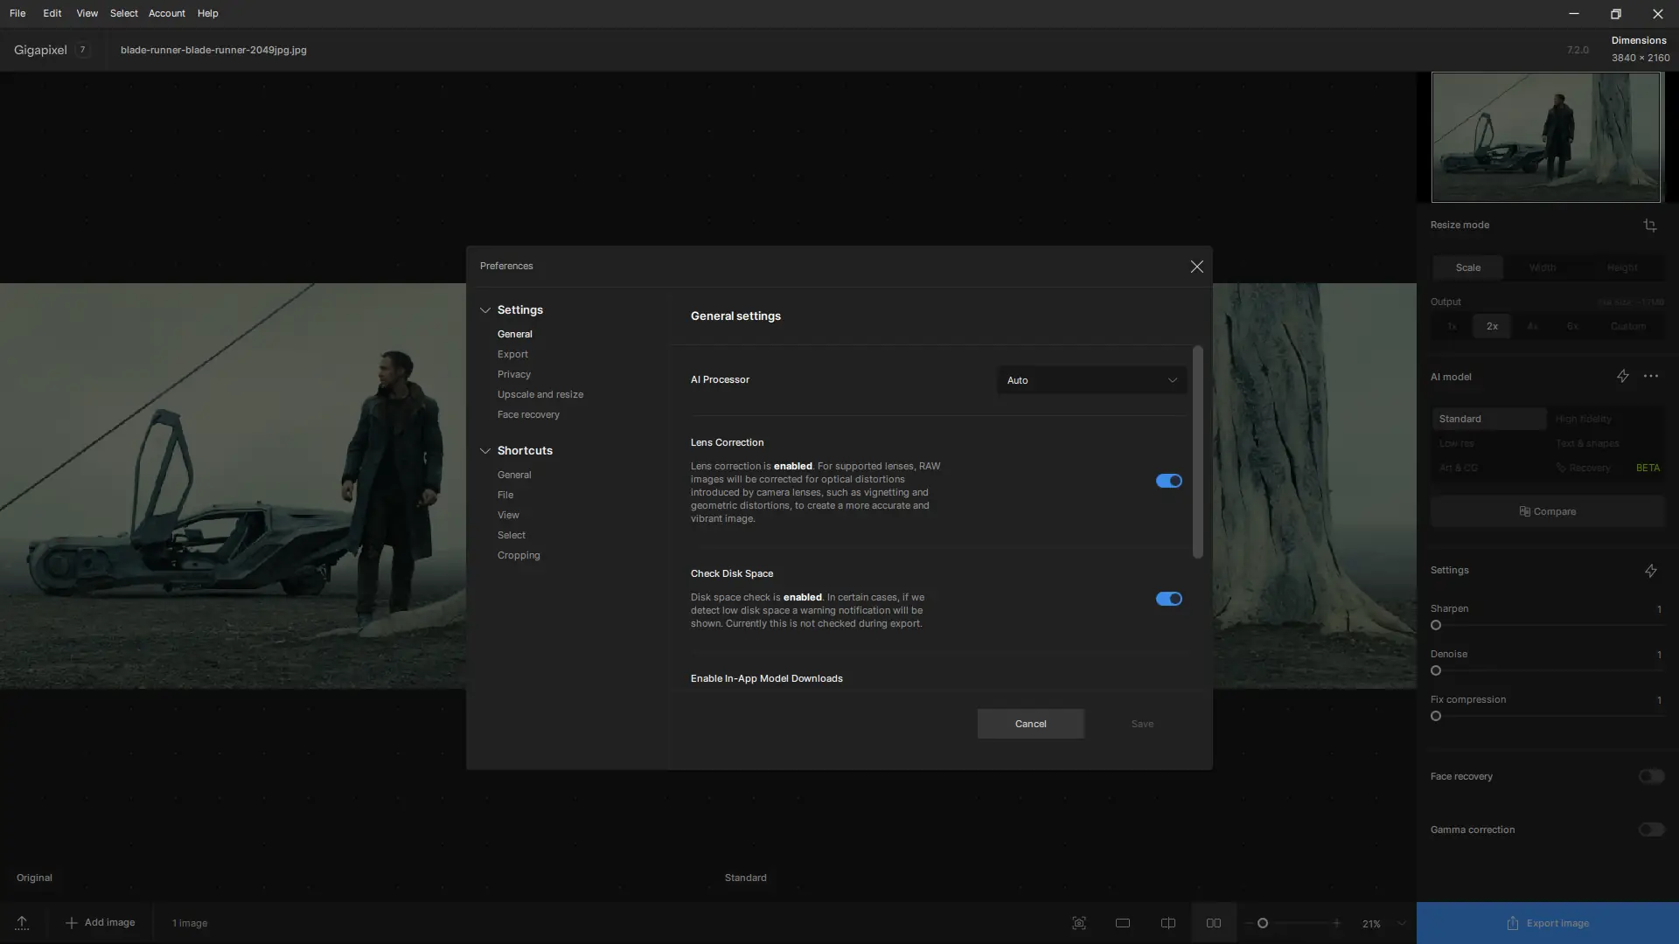
Task: Click the lightning icon in Settings header
Action: click(1650, 571)
